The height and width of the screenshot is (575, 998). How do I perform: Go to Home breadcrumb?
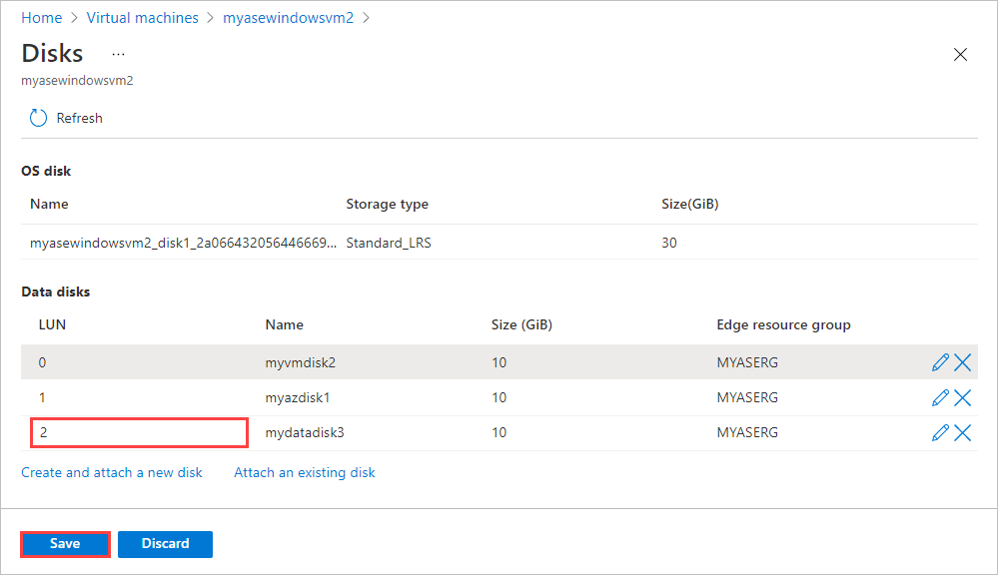[41, 18]
